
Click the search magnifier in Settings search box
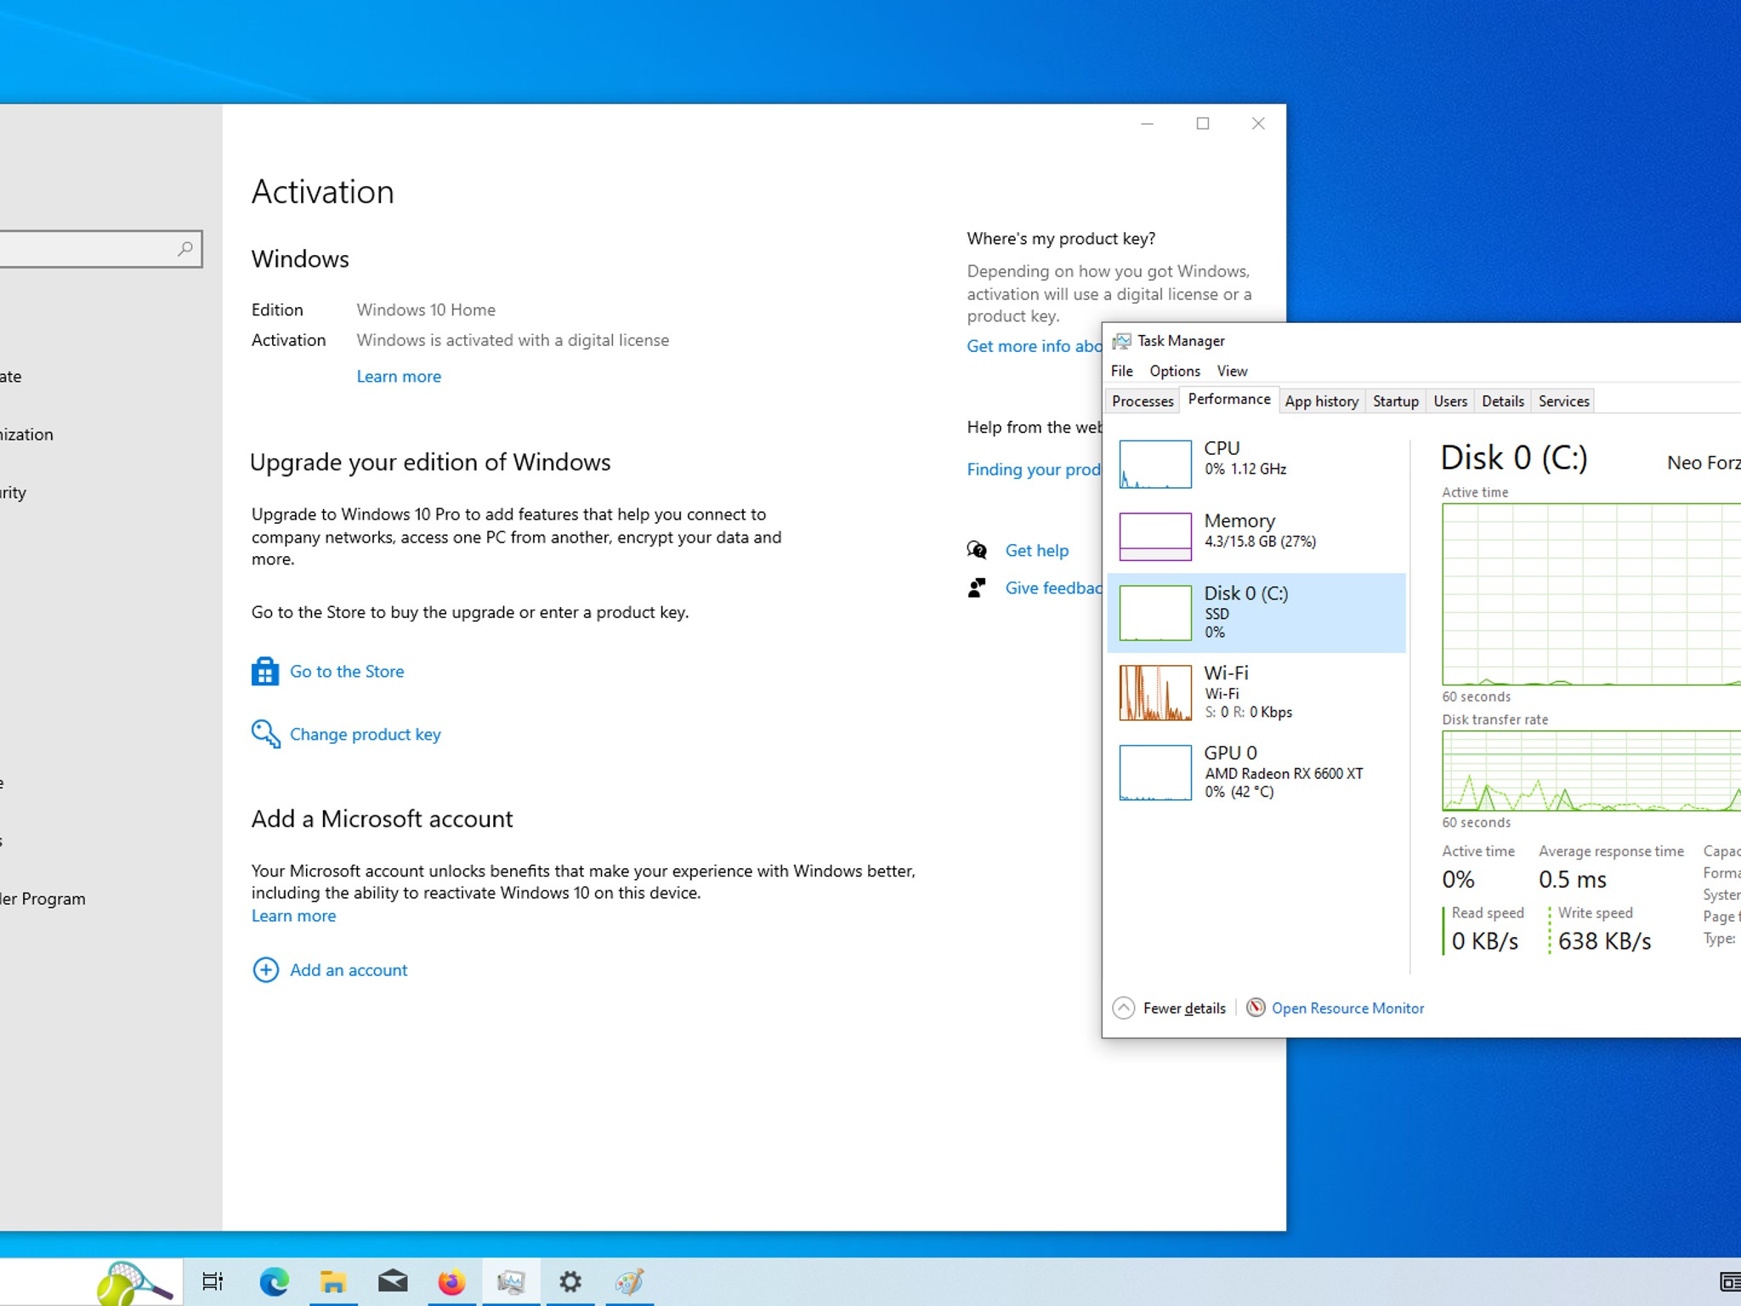185,249
